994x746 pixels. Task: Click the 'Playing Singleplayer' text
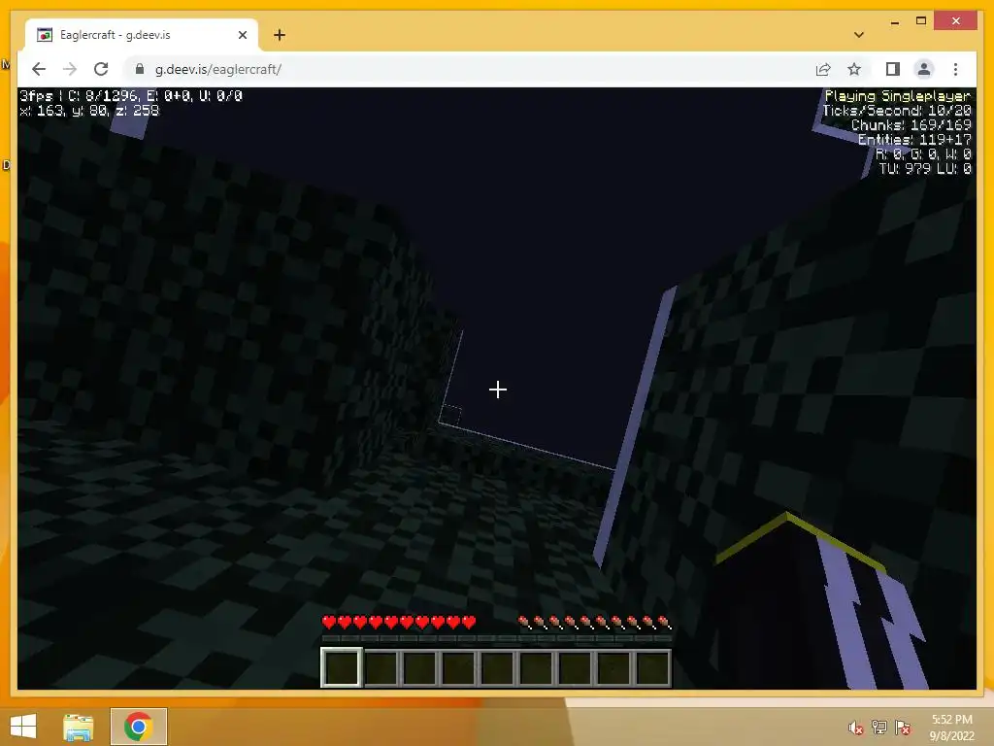pyautogui.click(x=898, y=96)
